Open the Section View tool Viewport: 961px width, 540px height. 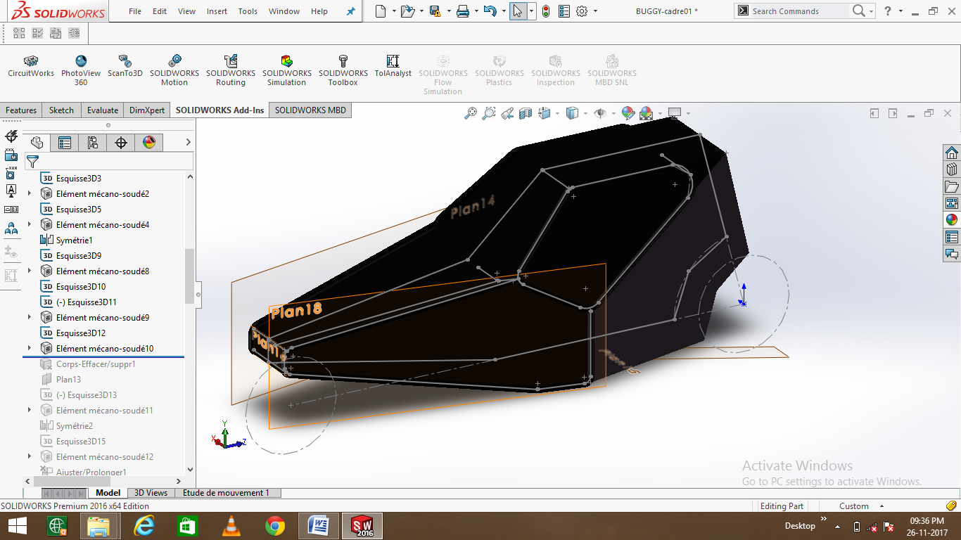point(526,113)
